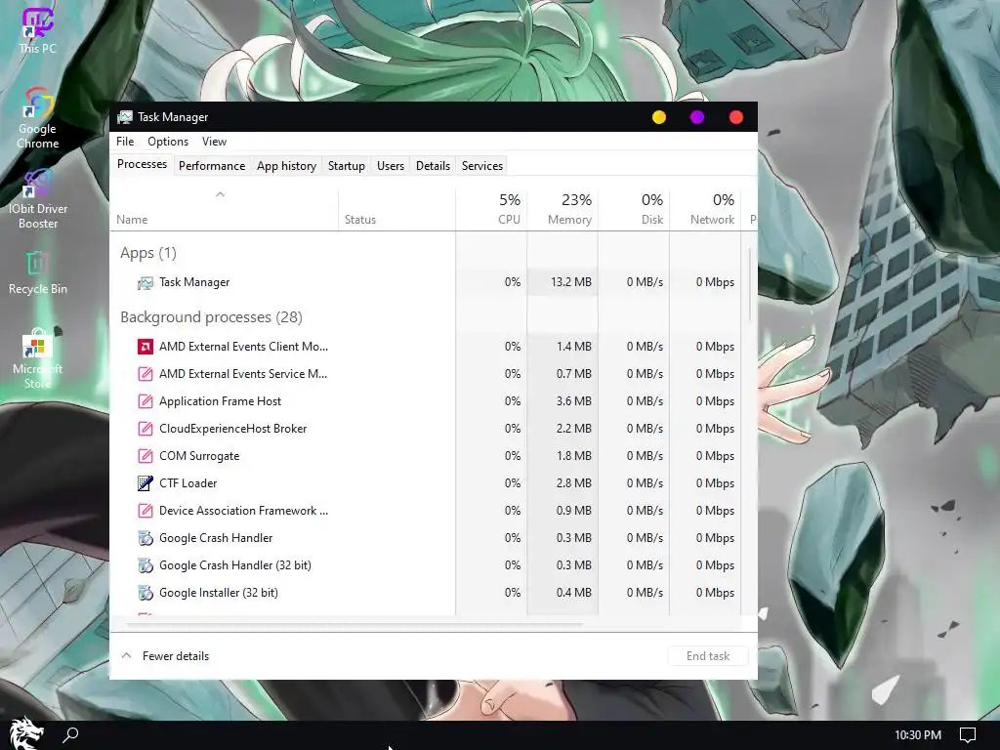Select the Processes tab
The width and height of the screenshot is (1000, 750).
click(143, 164)
